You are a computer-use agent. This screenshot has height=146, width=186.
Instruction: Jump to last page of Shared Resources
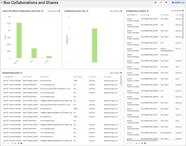tap(21, 143)
